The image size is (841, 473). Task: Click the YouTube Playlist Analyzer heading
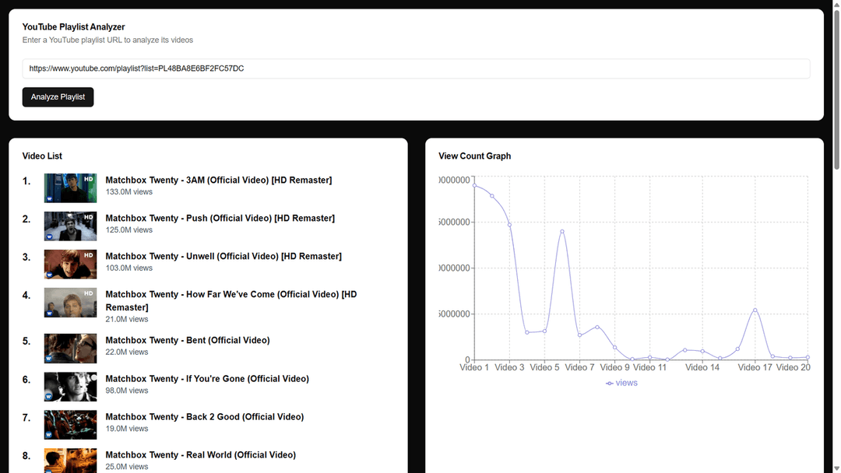coord(73,26)
